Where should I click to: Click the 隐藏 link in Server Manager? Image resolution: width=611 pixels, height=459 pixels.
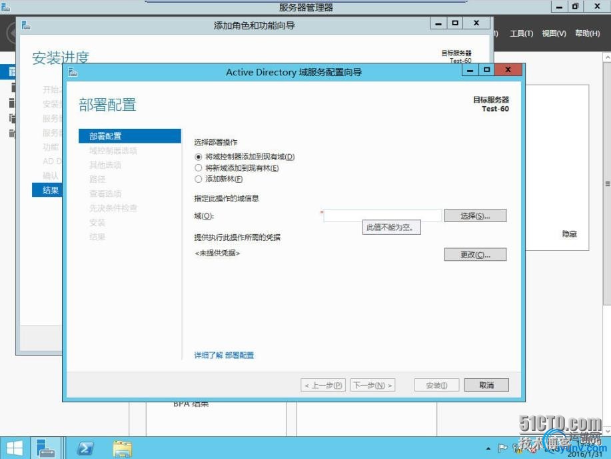[x=569, y=234]
